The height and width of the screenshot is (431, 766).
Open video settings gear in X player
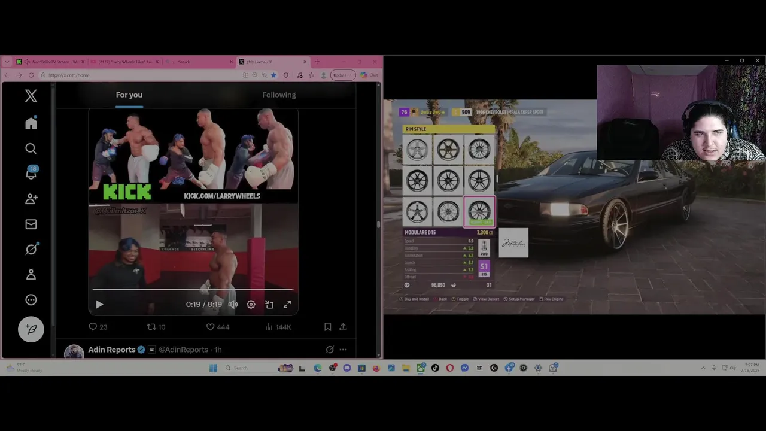click(x=251, y=305)
